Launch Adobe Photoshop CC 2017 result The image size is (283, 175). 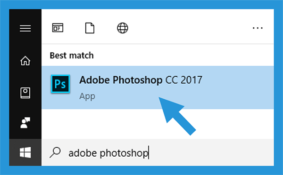(158, 87)
